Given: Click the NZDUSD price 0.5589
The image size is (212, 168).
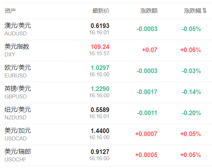Looking at the screenshot, I should pyautogui.click(x=100, y=110).
